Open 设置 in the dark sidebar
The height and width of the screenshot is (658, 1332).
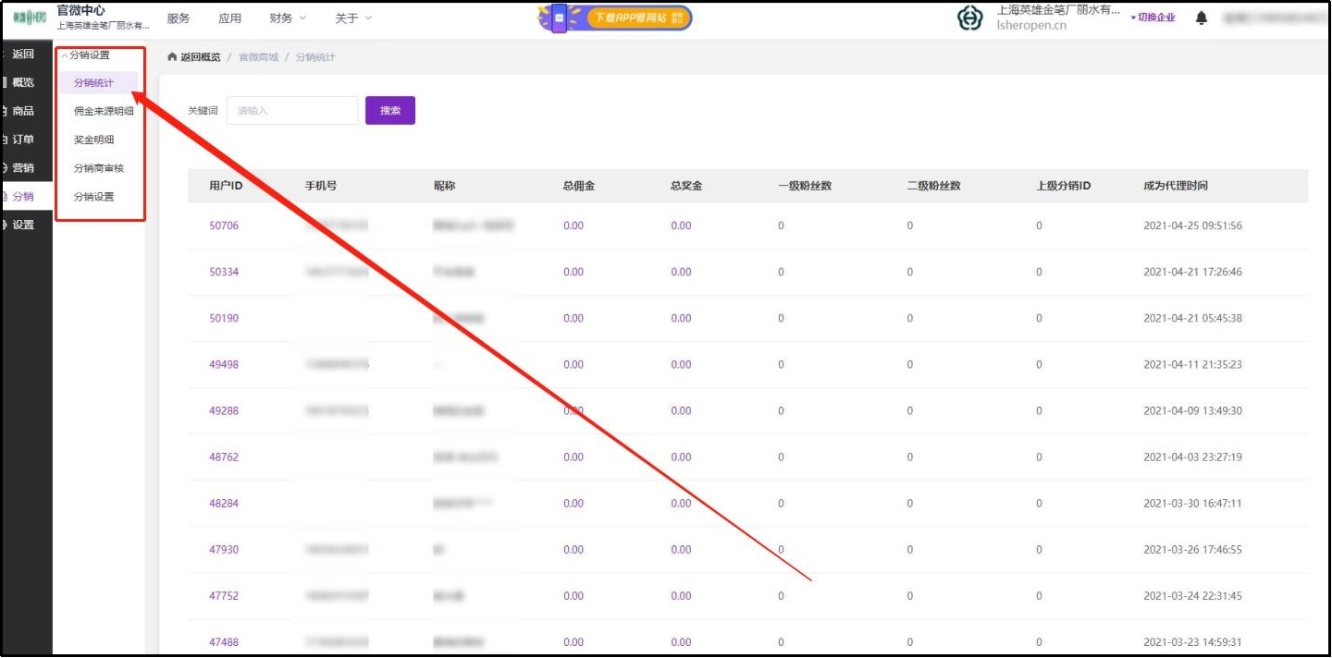pos(23,225)
